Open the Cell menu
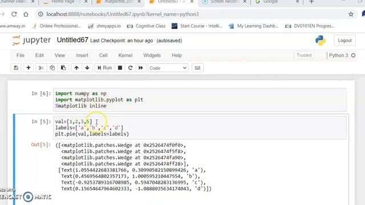 coord(103,55)
